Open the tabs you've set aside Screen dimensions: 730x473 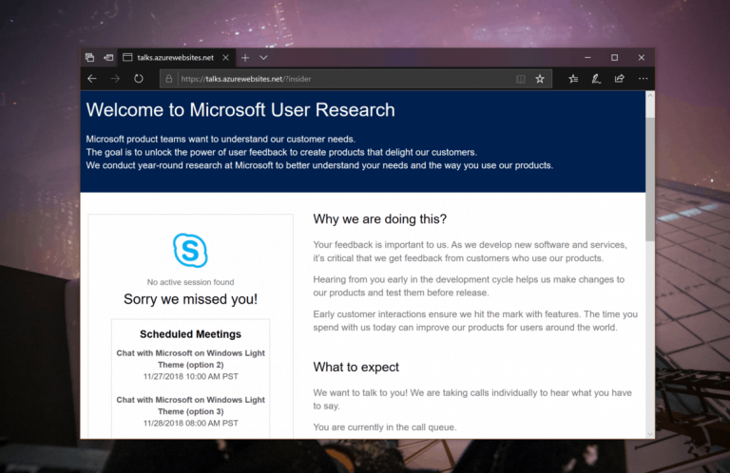(90, 58)
